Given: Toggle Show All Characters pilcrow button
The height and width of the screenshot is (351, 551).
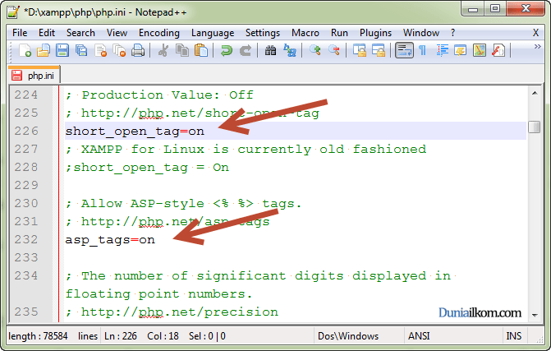Looking at the screenshot, I should click(423, 51).
